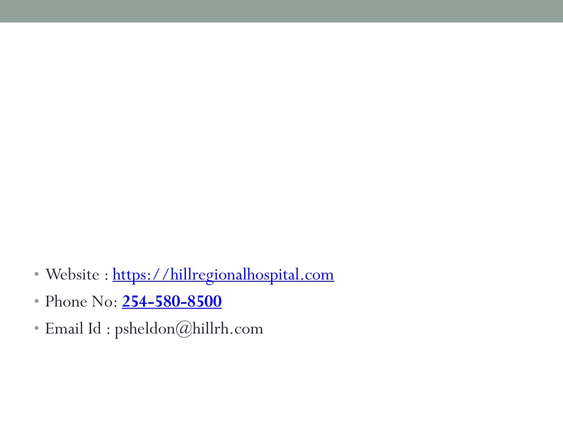
Task: Click the "Email Id :" label text
Action: [x=78, y=329]
